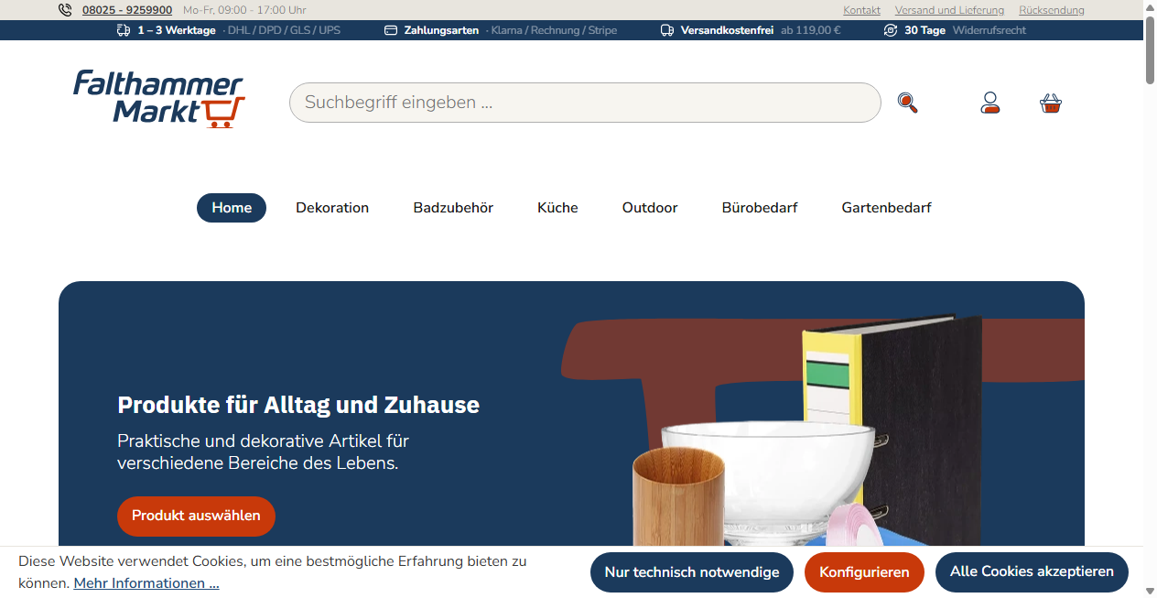Click phone number 08025 - 9259900
Image resolution: width=1157 pixels, height=598 pixels.
coord(127,10)
